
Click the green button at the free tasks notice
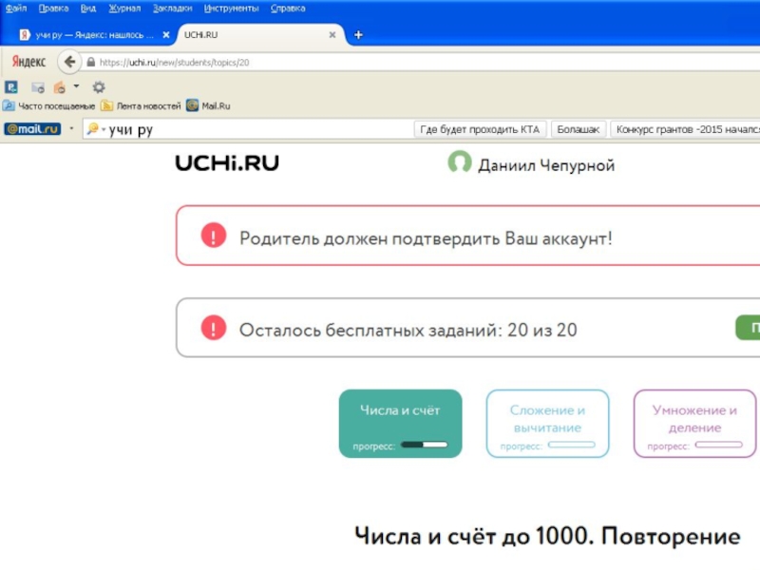748,328
